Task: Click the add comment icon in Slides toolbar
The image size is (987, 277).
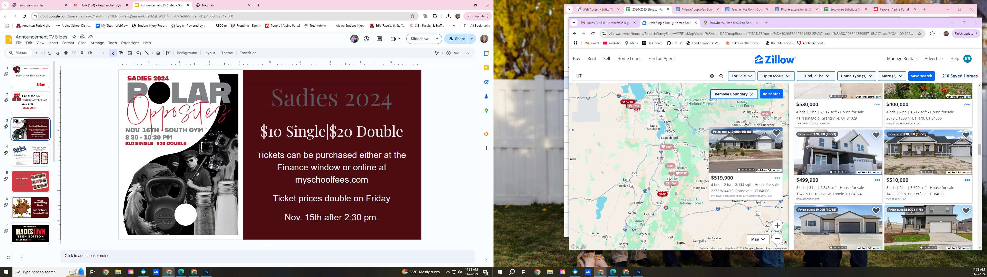Action: click(168, 53)
